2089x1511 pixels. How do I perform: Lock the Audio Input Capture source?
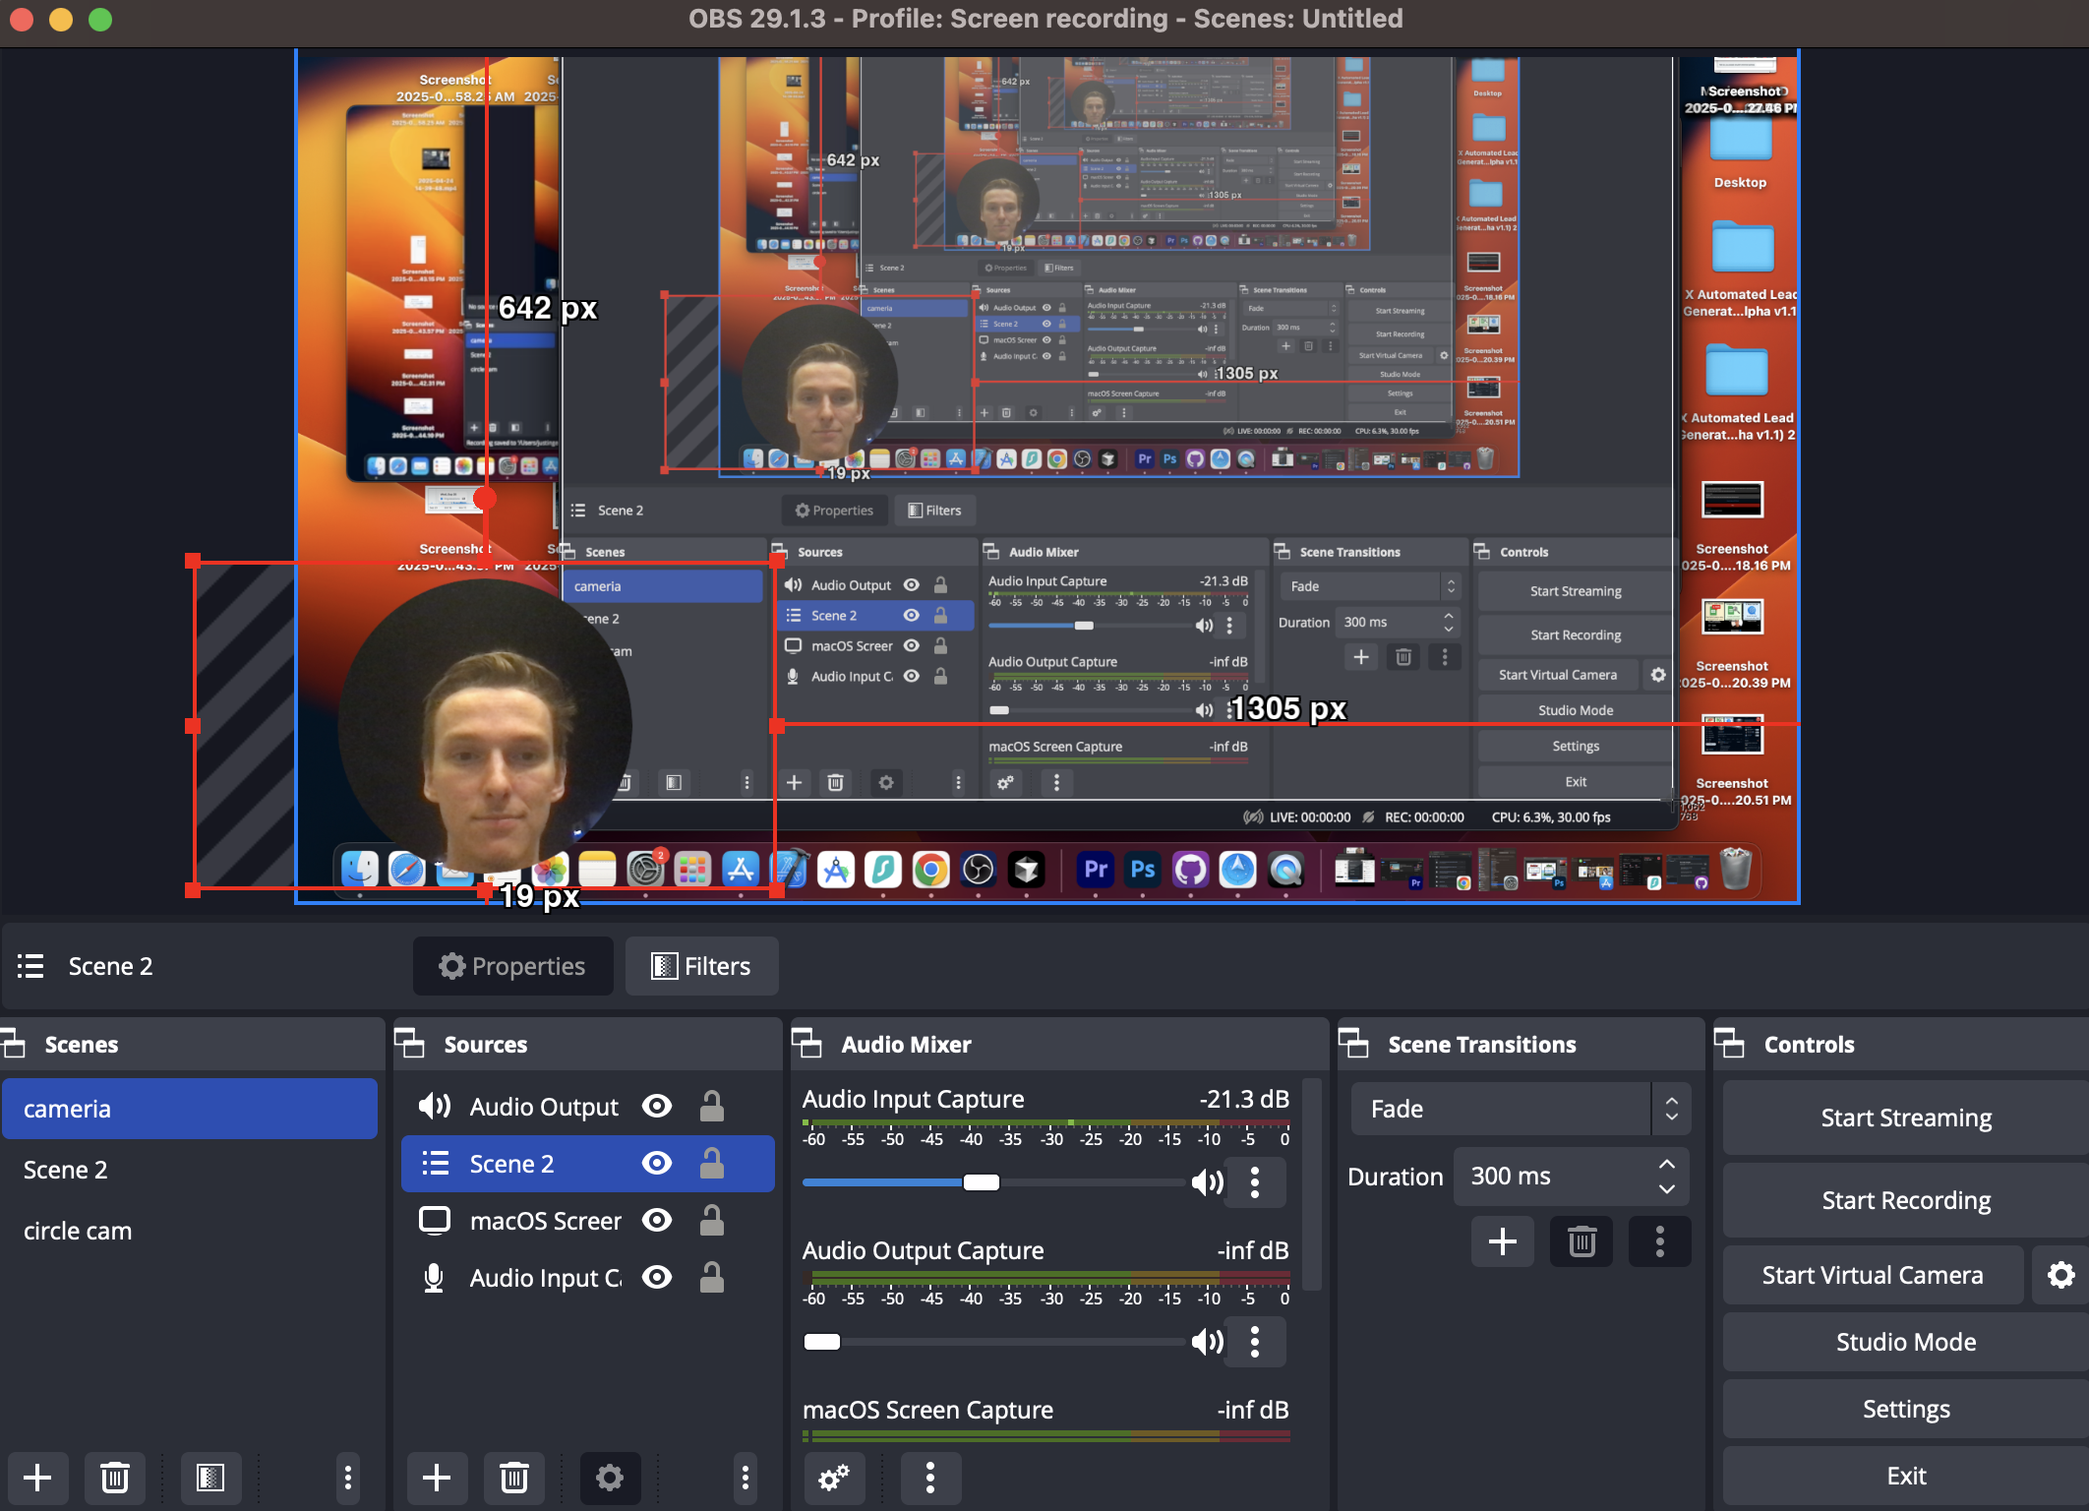[x=712, y=1278]
